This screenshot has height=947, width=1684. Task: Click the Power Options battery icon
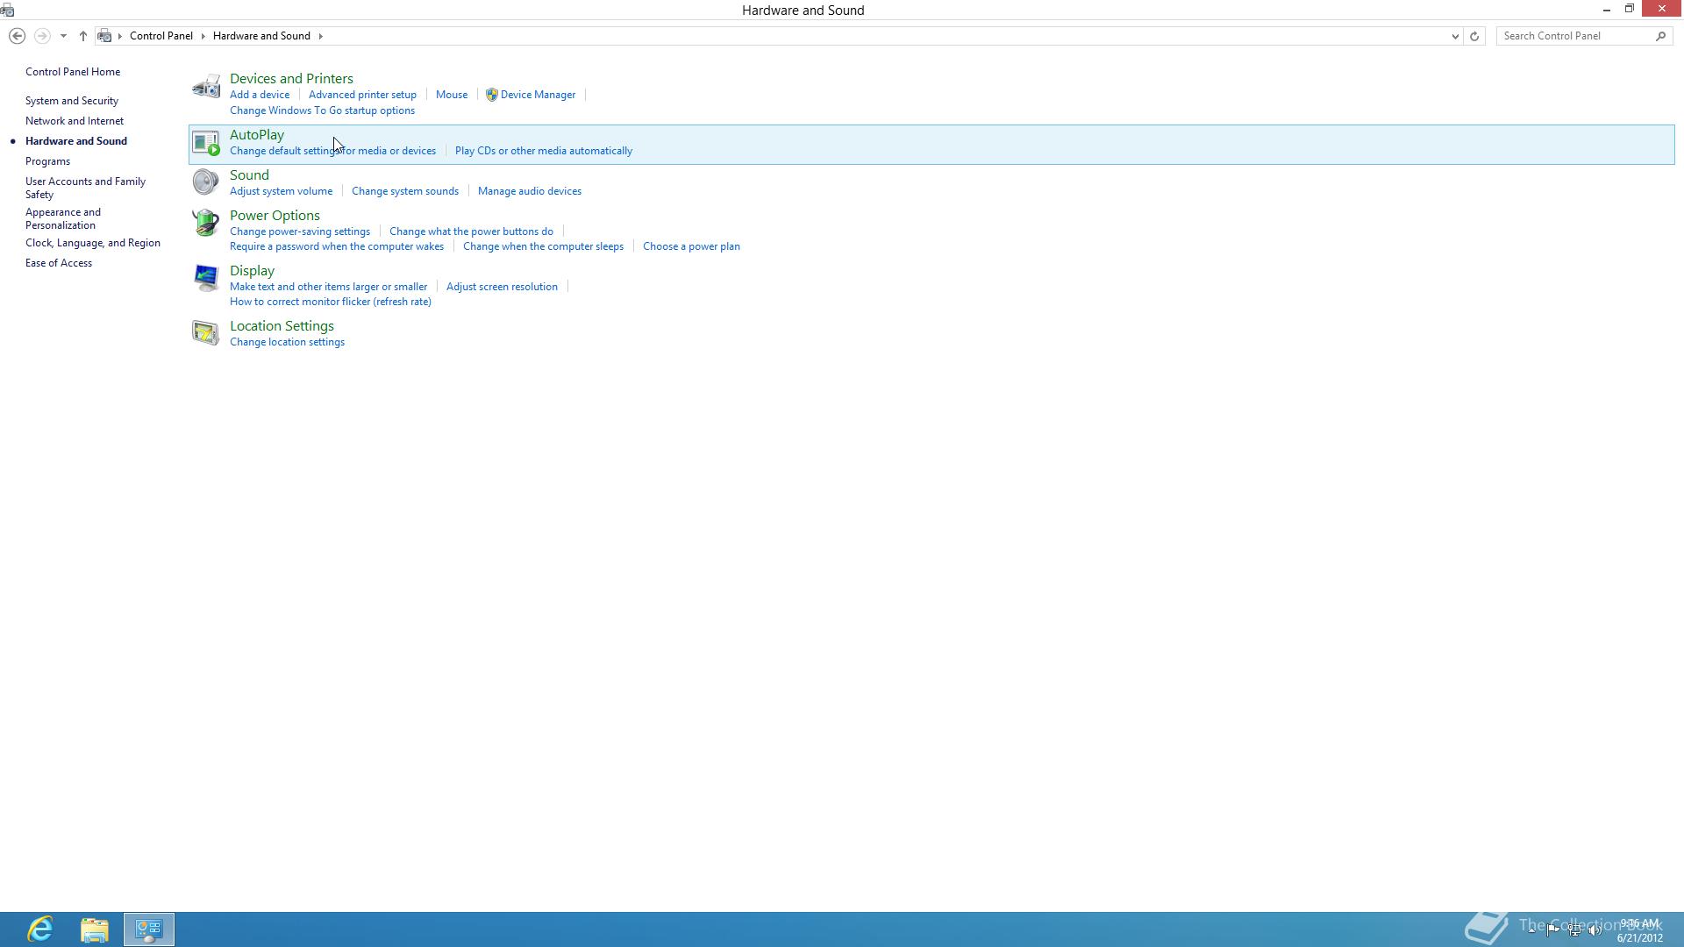205,222
